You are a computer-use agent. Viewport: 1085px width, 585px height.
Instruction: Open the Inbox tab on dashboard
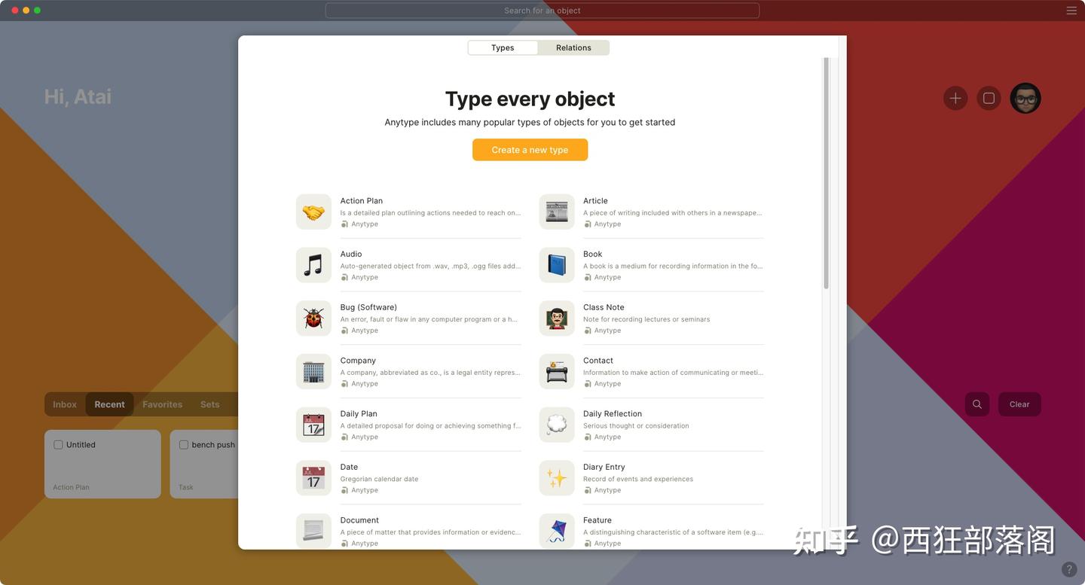pyautogui.click(x=65, y=404)
